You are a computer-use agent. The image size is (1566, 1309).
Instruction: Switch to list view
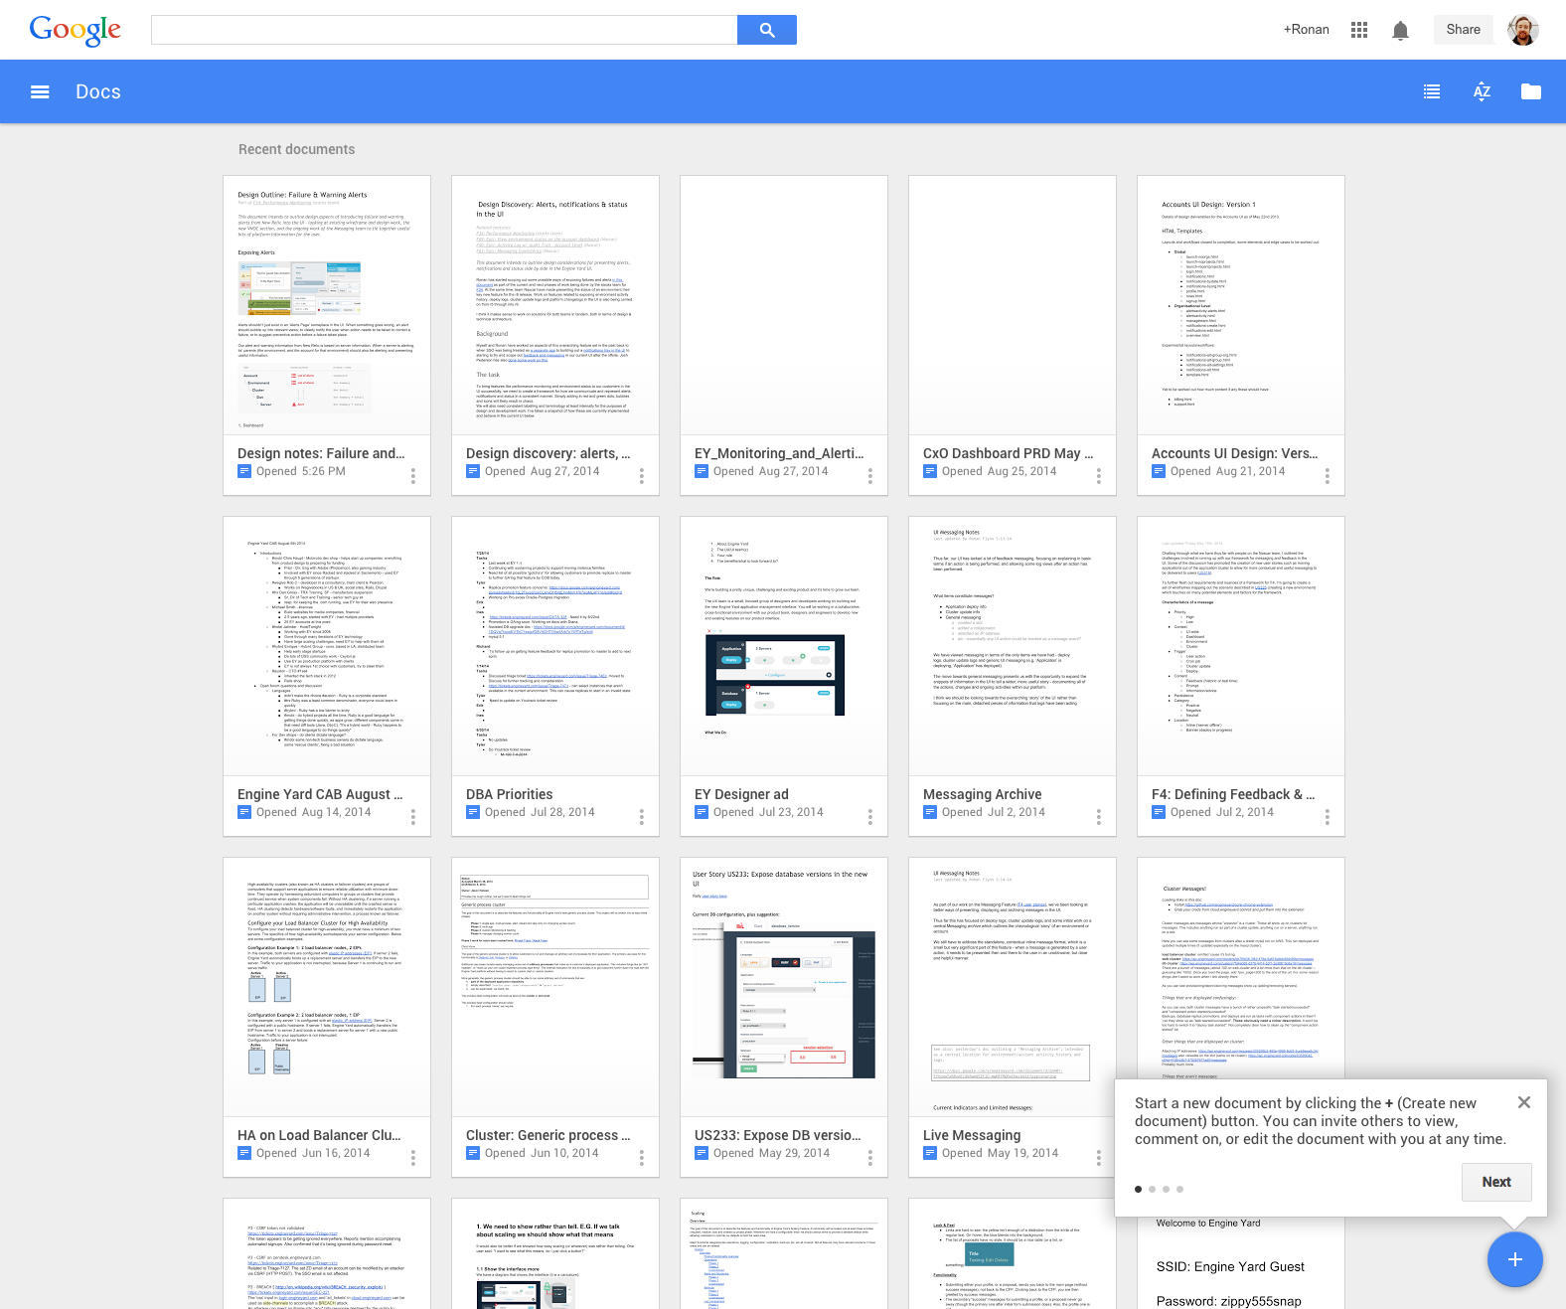[1432, 92]
